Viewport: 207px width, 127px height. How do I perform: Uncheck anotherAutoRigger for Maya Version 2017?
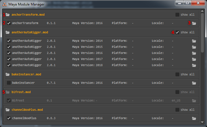tap(9, 59)
